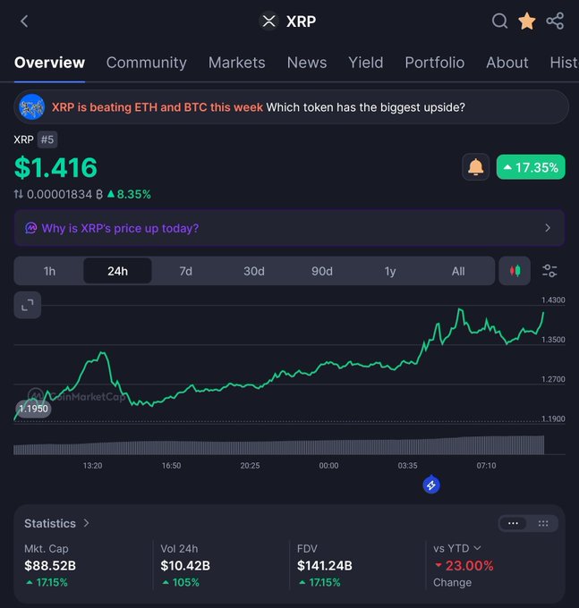Go back using the left arrow
The height and width of the screenshot is (608, 579).
coord(24,21)
